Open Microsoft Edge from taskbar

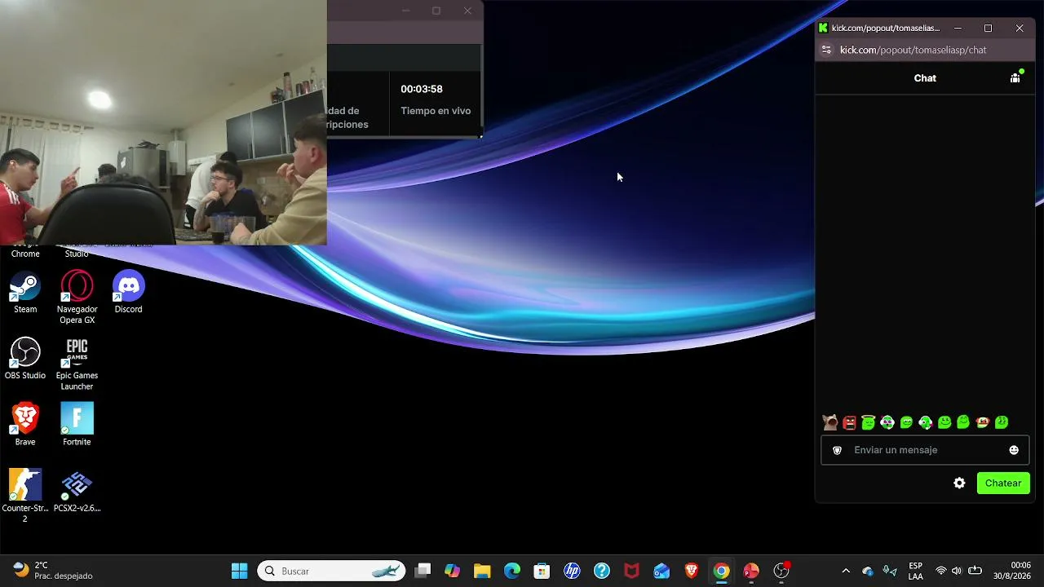[512, 571]
